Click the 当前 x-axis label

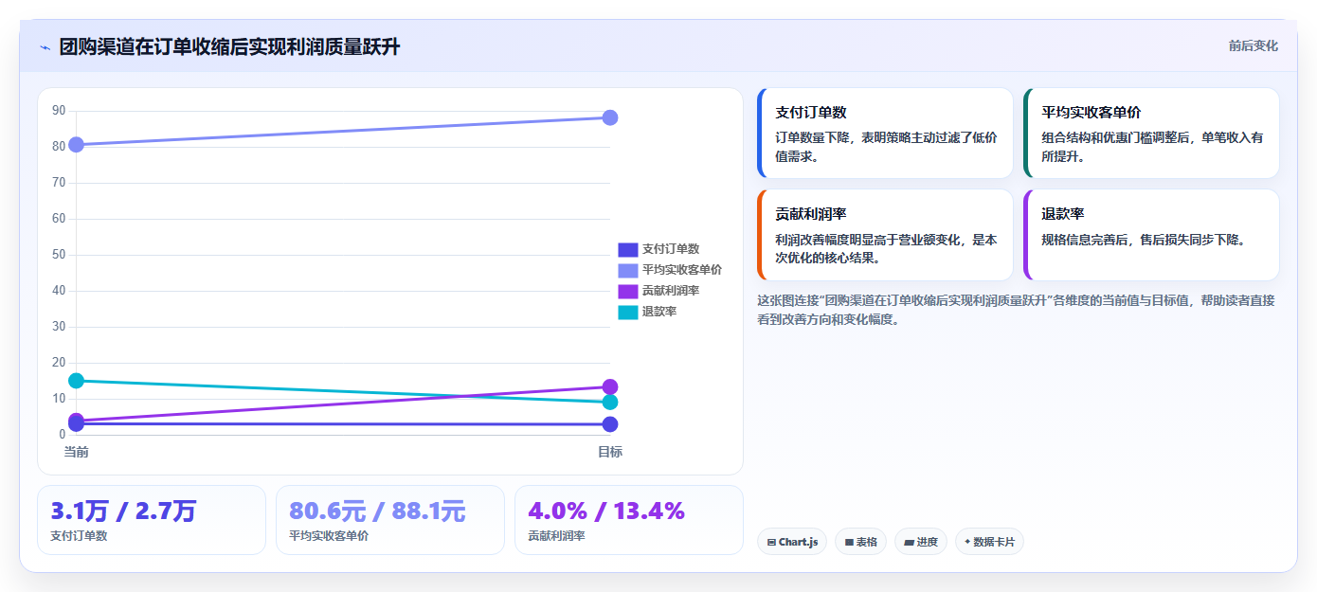(77, 452)
